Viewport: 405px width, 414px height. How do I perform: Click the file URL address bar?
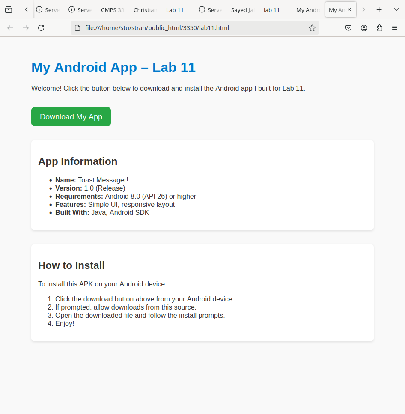pyautogui.click(x=193, y=28)
